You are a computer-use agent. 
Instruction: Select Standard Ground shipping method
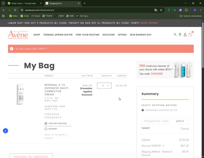pos(143,110)
